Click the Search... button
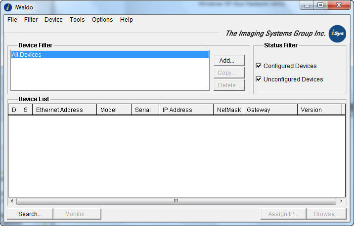This screenshot has height=226, width=354. point(30,214)
